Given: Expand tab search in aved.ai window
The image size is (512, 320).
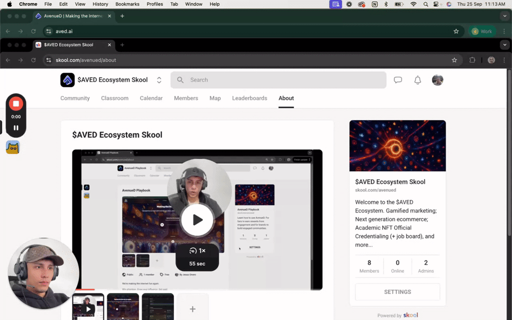Looking at the screenshot, I should pos(504,16).
